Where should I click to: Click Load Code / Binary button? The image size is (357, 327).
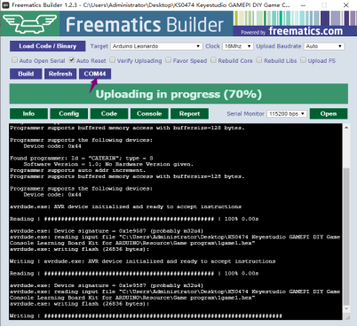[48, 46]
